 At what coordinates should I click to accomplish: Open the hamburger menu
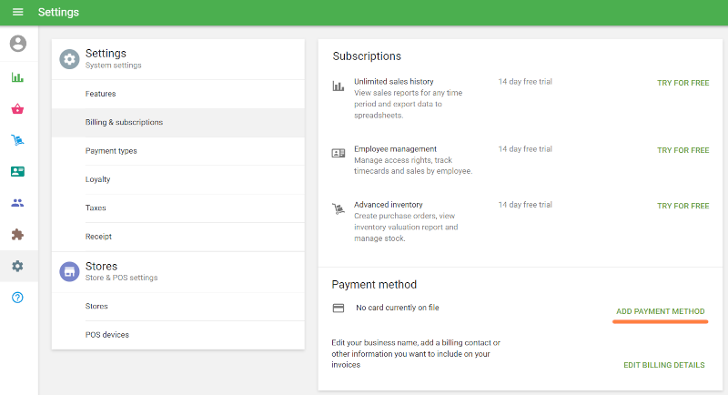coord(18,13)
